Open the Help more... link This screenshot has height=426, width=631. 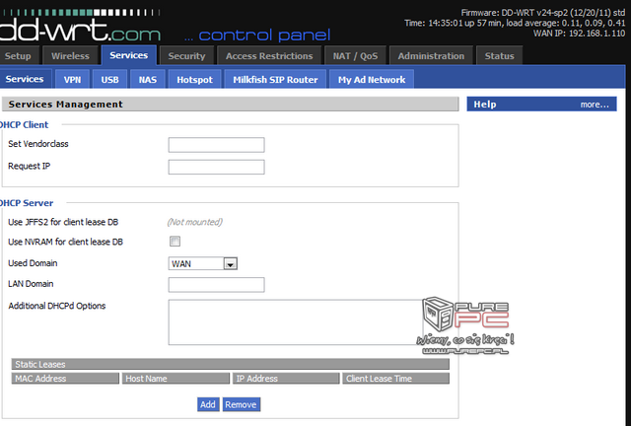click(x=595, y=105)
